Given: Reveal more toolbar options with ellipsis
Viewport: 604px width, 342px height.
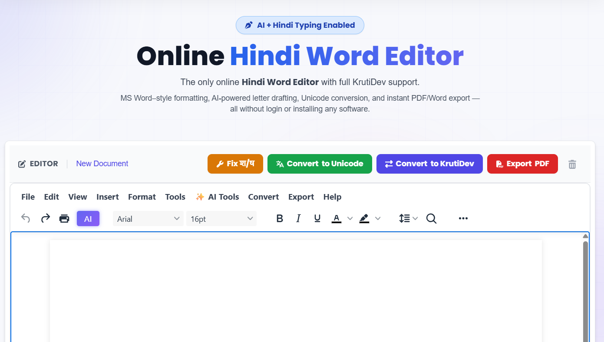Looking at the screenshot, I should (x=463, y=218).
